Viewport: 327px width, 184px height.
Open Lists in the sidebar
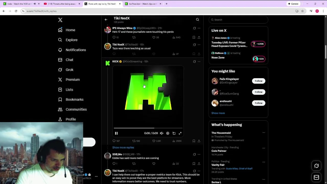tap(66, 90)
